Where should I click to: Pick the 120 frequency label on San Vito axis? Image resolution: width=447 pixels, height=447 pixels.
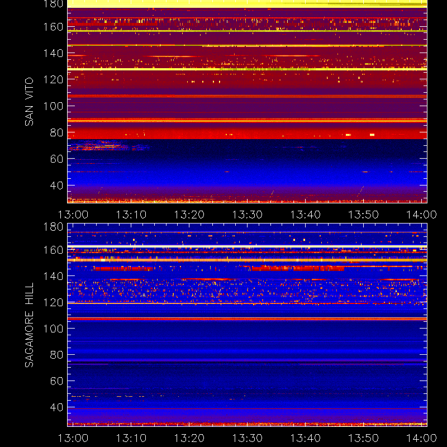[53, 79]
